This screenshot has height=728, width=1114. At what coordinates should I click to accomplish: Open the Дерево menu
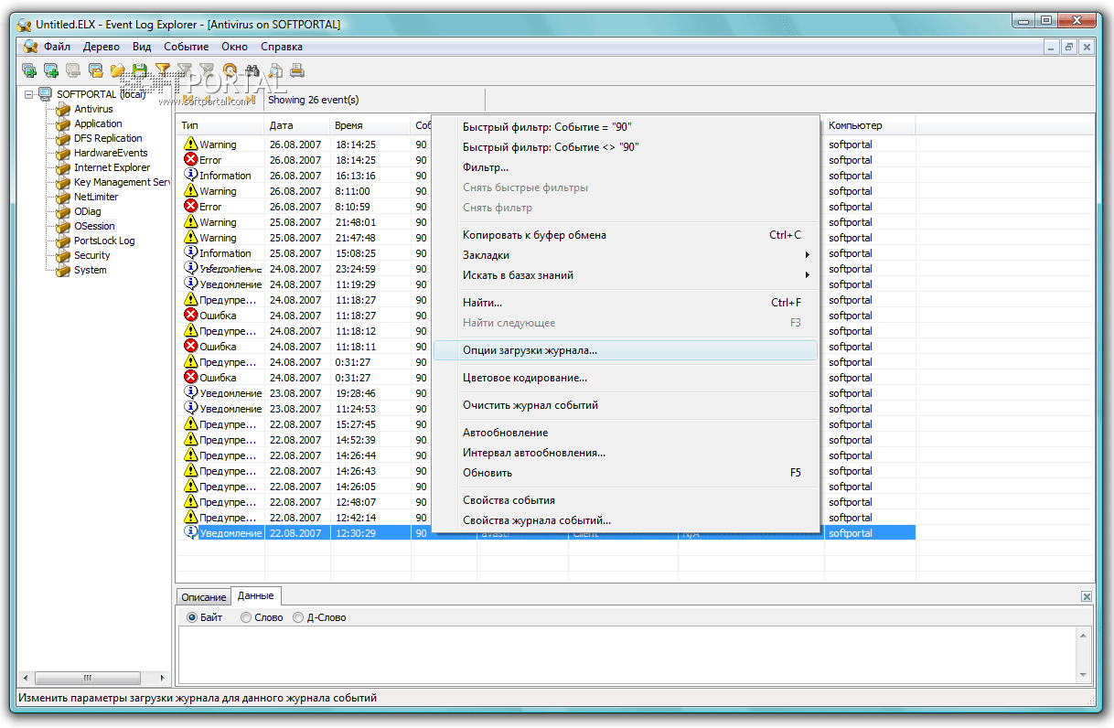[102, 47]
